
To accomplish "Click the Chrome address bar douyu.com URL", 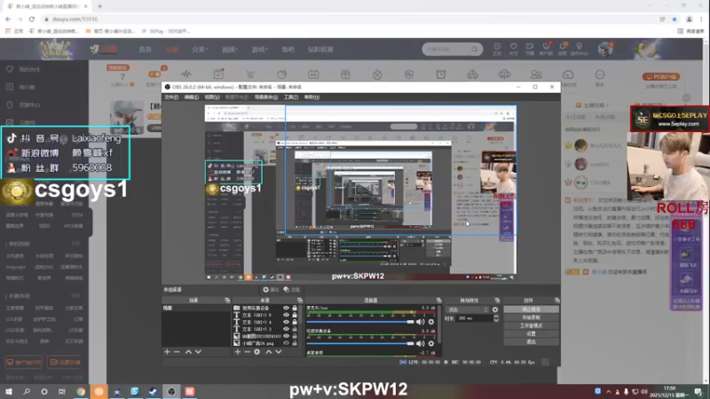I will click(75, 19).
